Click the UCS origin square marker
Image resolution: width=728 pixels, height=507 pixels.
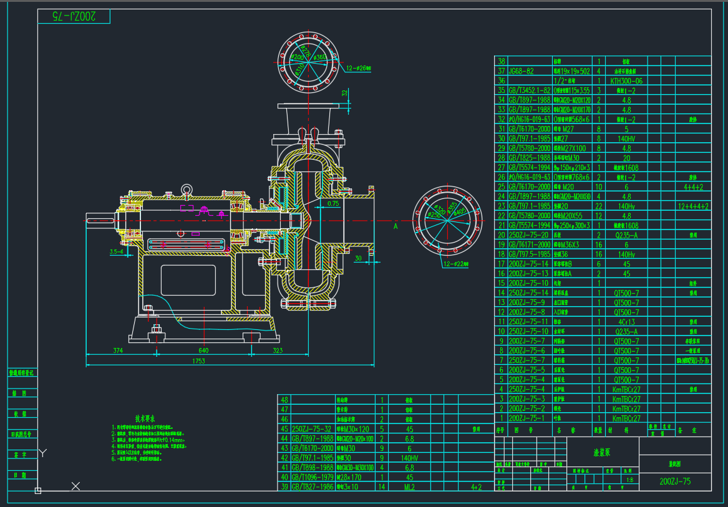[x=38, y=491]
